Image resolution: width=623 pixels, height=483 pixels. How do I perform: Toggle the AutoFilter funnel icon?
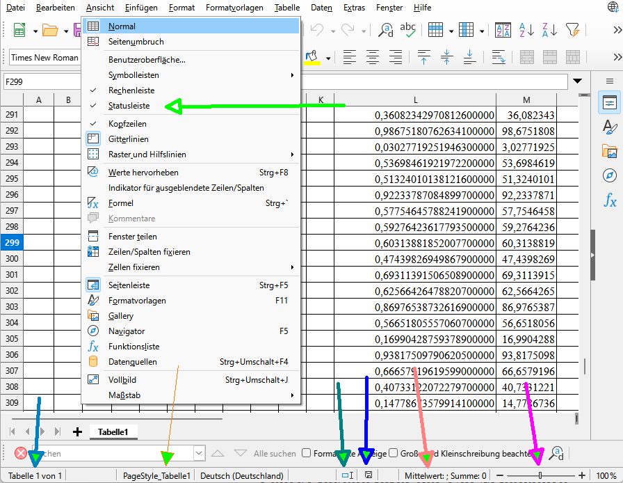coord(572,30)
